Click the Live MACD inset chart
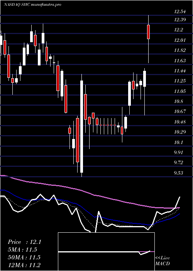 [x=106, y=252]
